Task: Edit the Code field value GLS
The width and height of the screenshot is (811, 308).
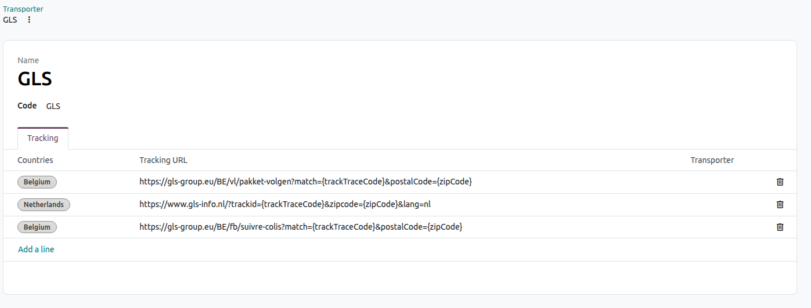Action: coord(53,106)
